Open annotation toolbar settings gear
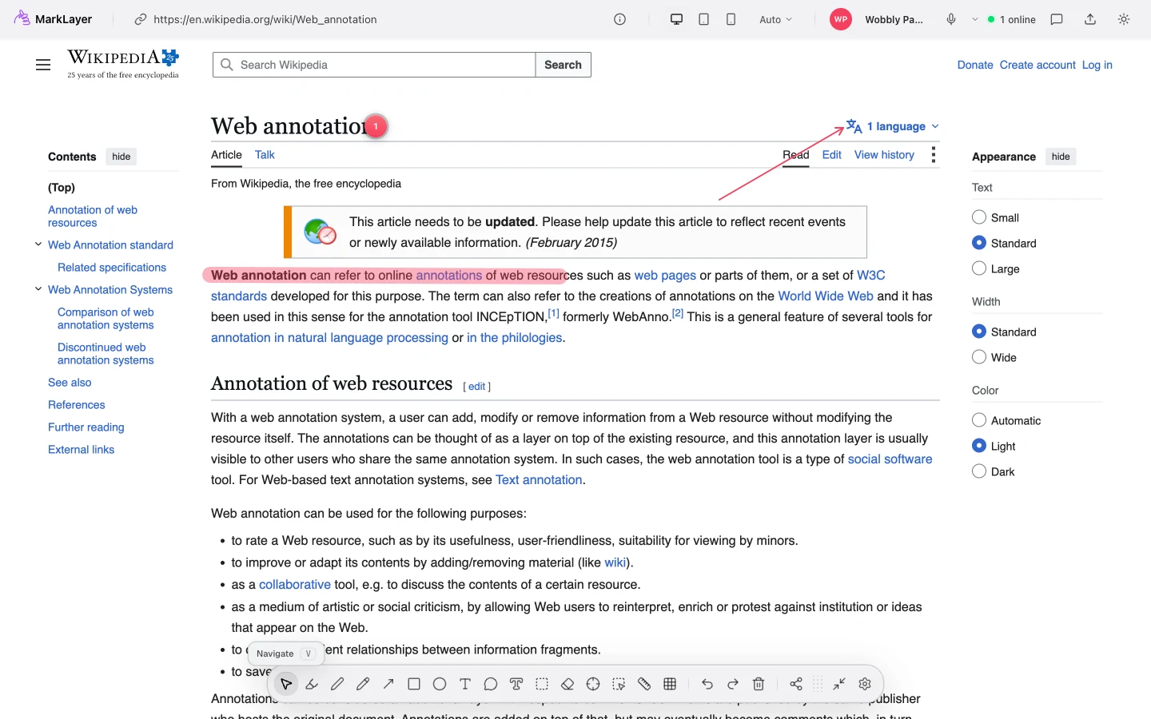 865,684
